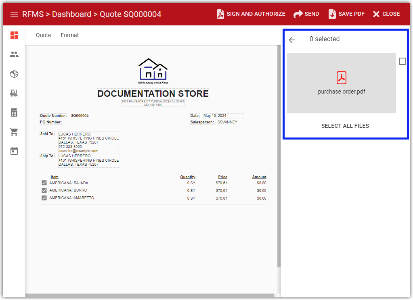Click the SQ000004 quote number value
Image resolution: width=413 pixels, height=300 pixels.
[80, 116]
